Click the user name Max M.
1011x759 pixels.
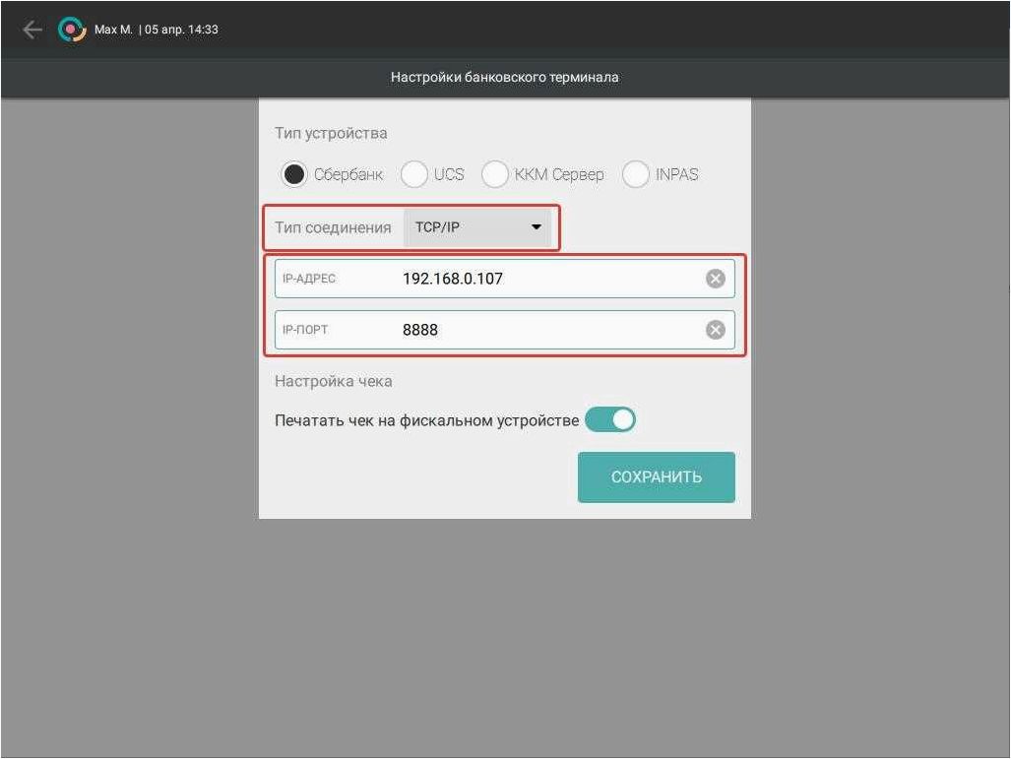click(113, 30)
